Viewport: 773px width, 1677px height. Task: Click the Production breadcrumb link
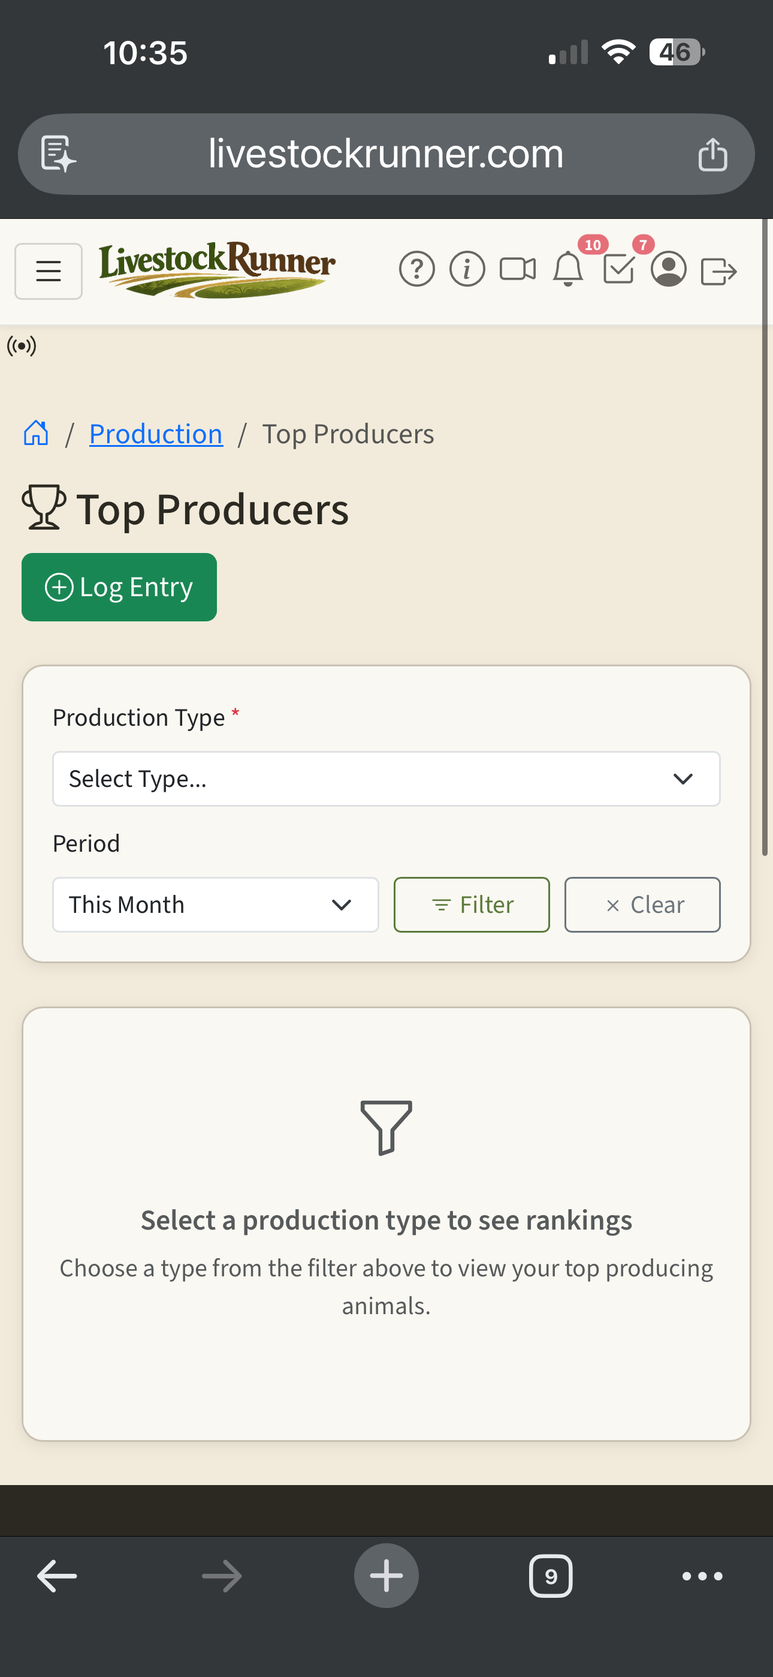(156, 434)
